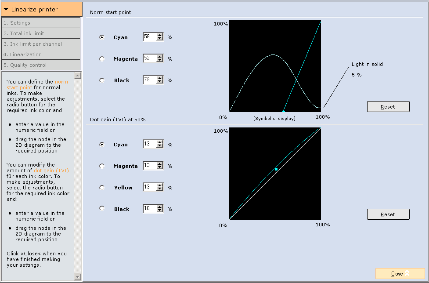Collapse the Linearize printer section
The image size is (429, 283).
[42, 9]
